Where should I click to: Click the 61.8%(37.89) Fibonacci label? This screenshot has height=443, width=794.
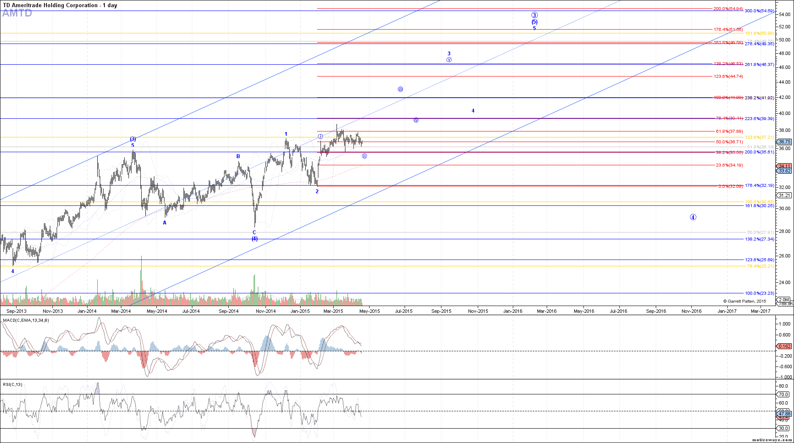tap(729, 131)
